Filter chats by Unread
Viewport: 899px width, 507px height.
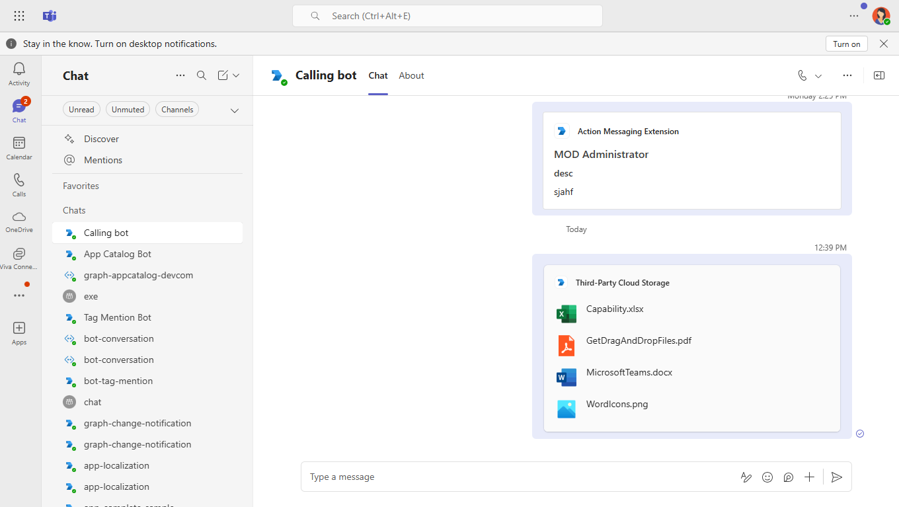point(81,110)
